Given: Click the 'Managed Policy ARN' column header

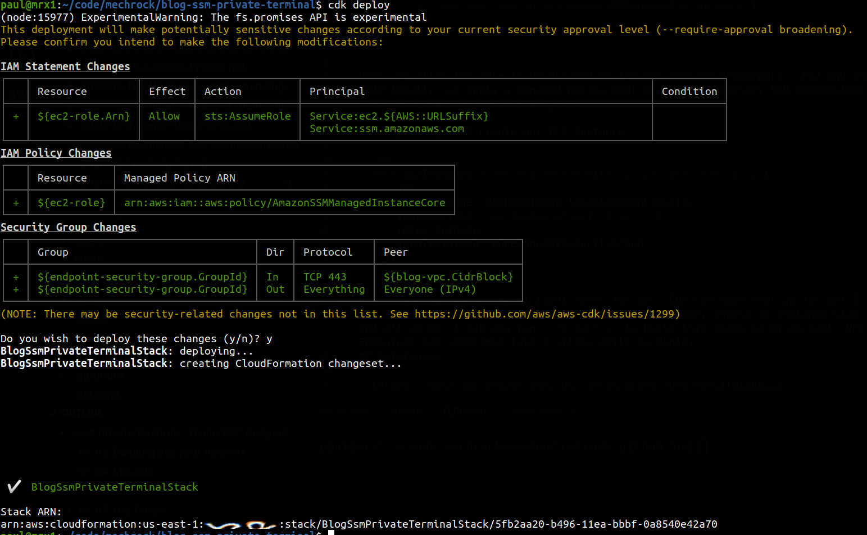Looking at the screenshot, I should (180, 178).
